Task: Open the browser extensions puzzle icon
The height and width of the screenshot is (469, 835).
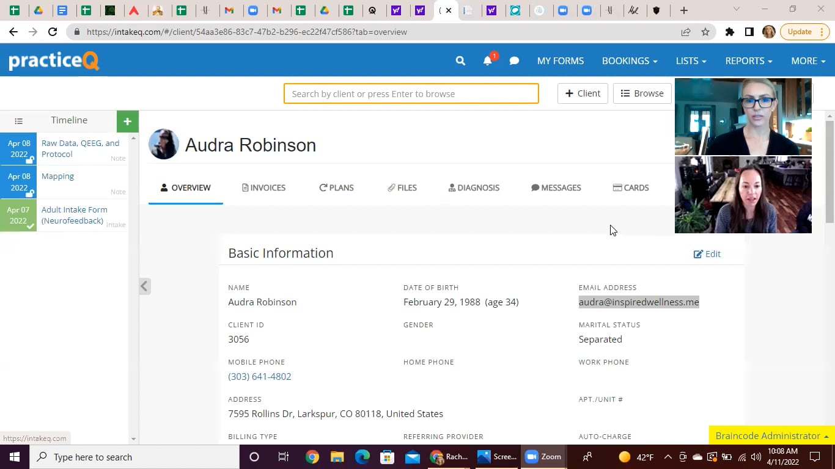Action: point(729,32)
